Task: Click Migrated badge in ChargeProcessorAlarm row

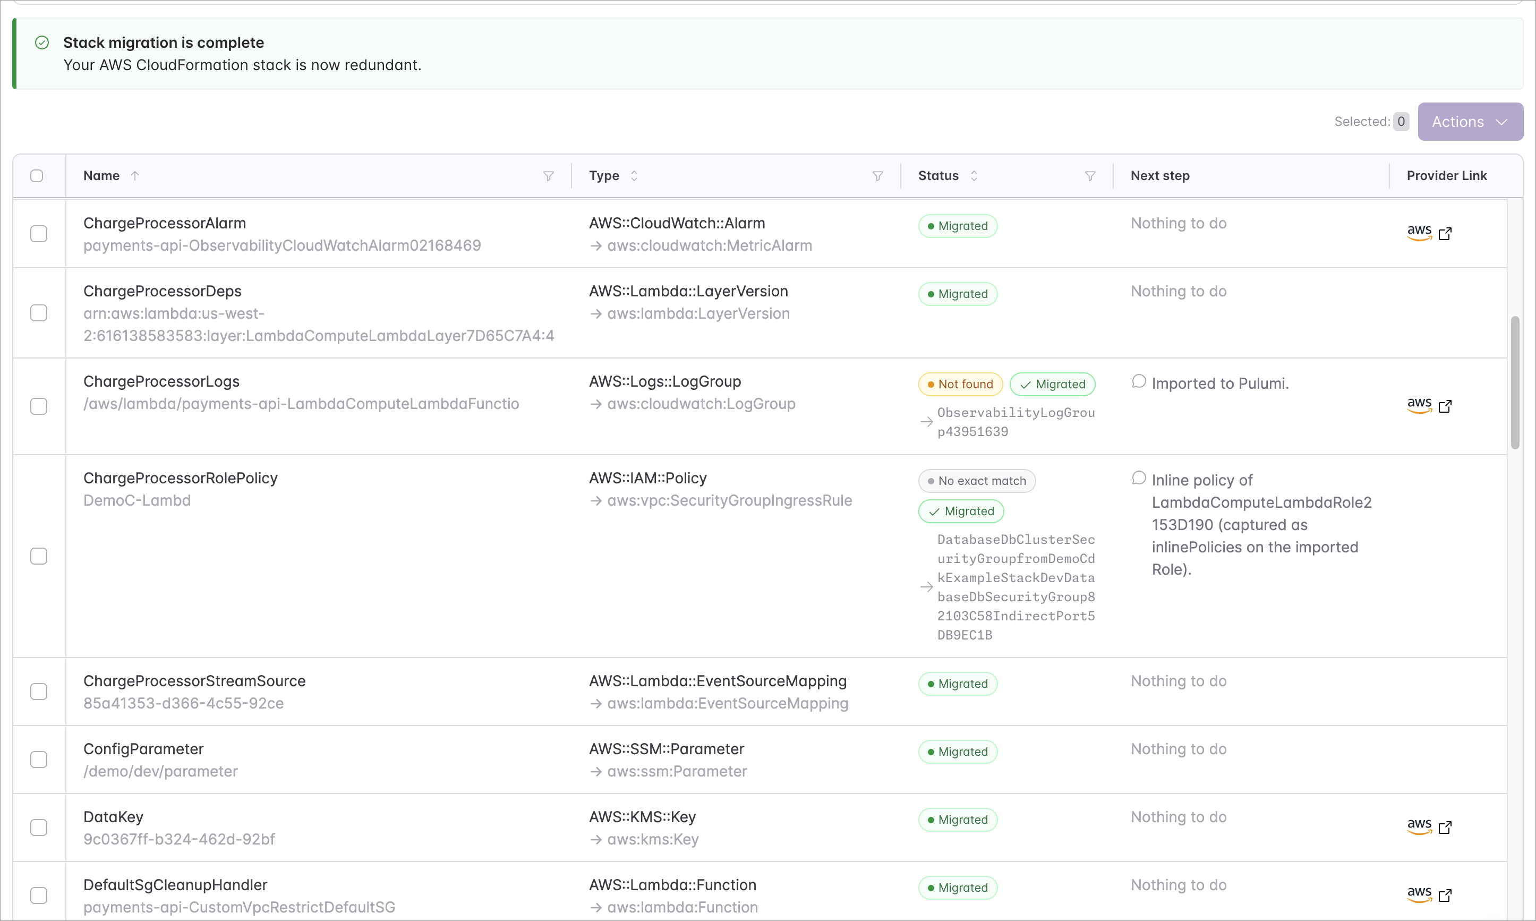Action: click(958, 226)
